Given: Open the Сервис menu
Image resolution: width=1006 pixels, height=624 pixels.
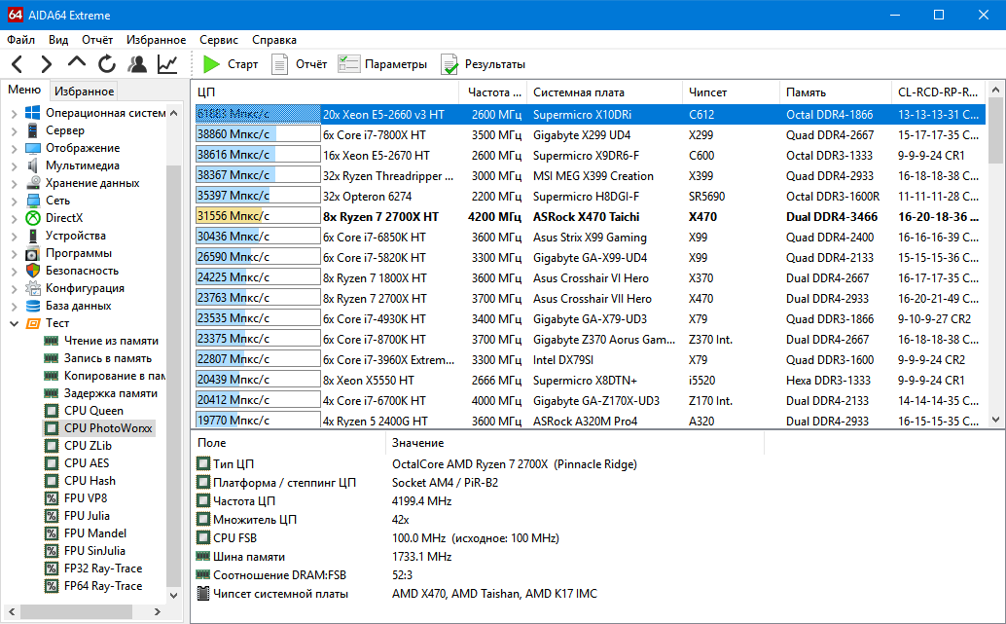Looking at the screenshot, I should [219, 40].
